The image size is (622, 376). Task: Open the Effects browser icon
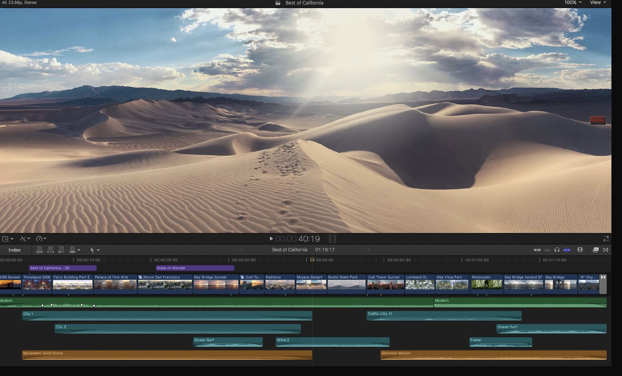tap(596, 250)
